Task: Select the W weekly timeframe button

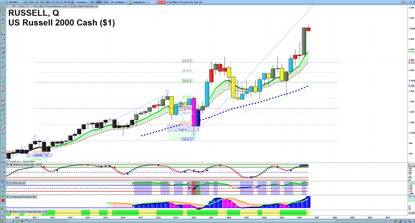Action: (65, 2)
